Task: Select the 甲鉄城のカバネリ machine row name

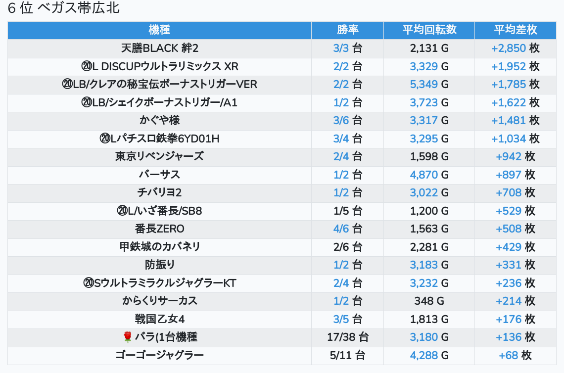Action: point(159,247)
